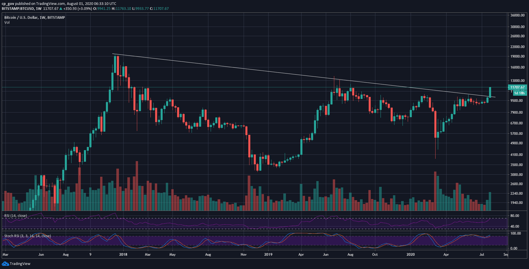This screenshot has height=269, width=529.
Task: Click the 'Jul' time axis label
Action: (x=482, y=255)
